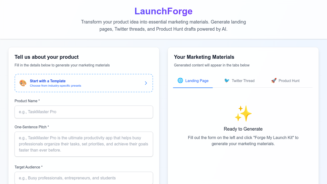Select the globe icon on the Landing Page tab
Image resolution: width=327 pixels, height=184 pixels.
(180, 80)
